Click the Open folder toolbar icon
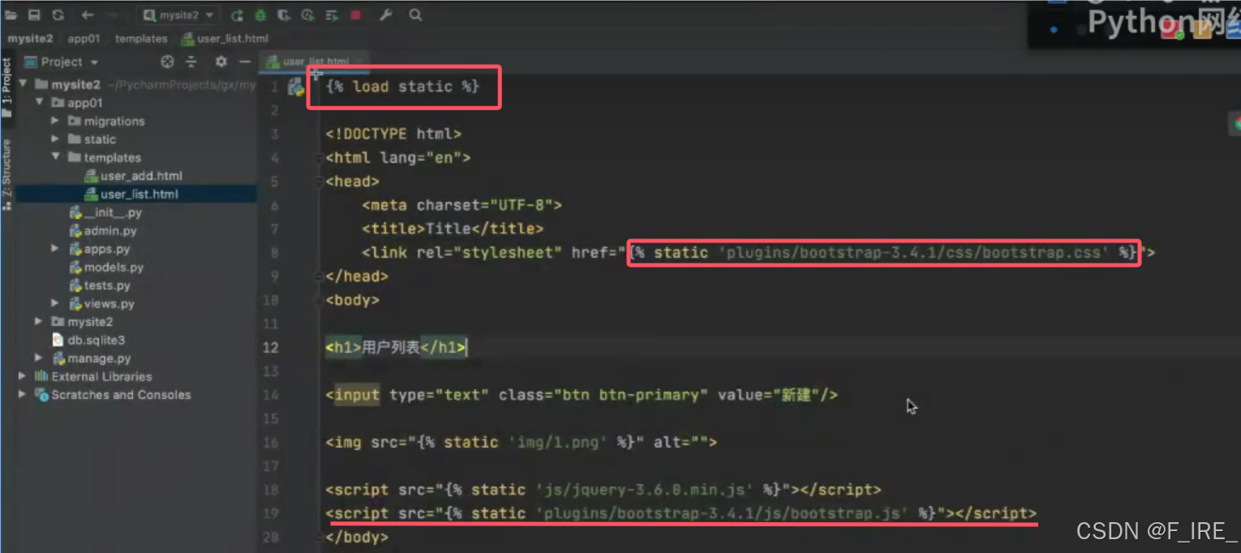 [x=13, y=15]
